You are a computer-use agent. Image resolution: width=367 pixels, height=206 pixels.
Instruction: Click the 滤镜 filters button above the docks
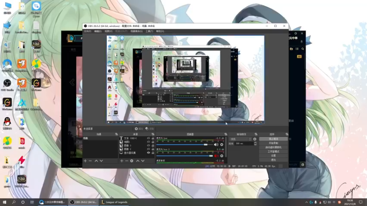pos(150,129)
